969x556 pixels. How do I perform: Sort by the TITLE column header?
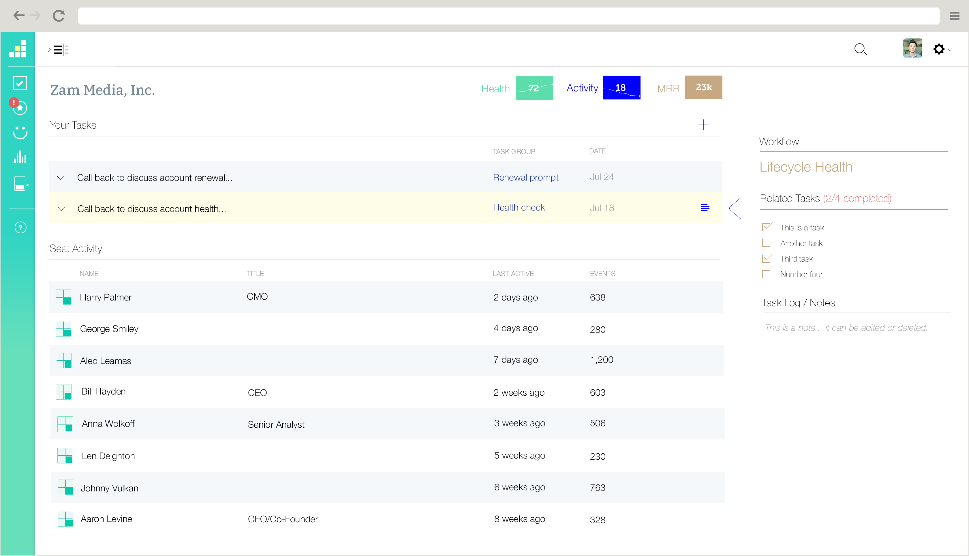click(255, 273)
